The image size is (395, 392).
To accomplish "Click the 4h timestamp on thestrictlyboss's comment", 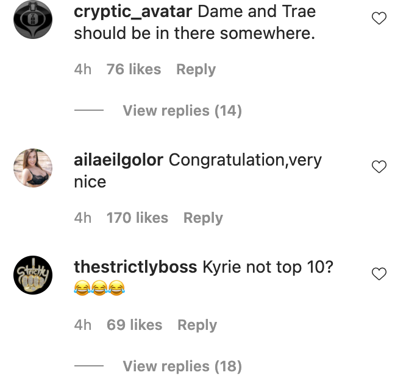I will [82, 325].
